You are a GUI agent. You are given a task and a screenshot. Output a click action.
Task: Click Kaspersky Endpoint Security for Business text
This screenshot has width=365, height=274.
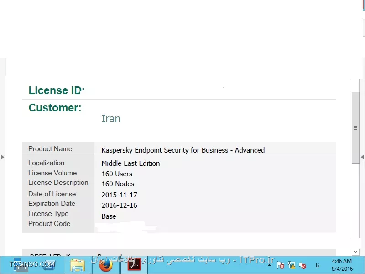click(183, 150)
